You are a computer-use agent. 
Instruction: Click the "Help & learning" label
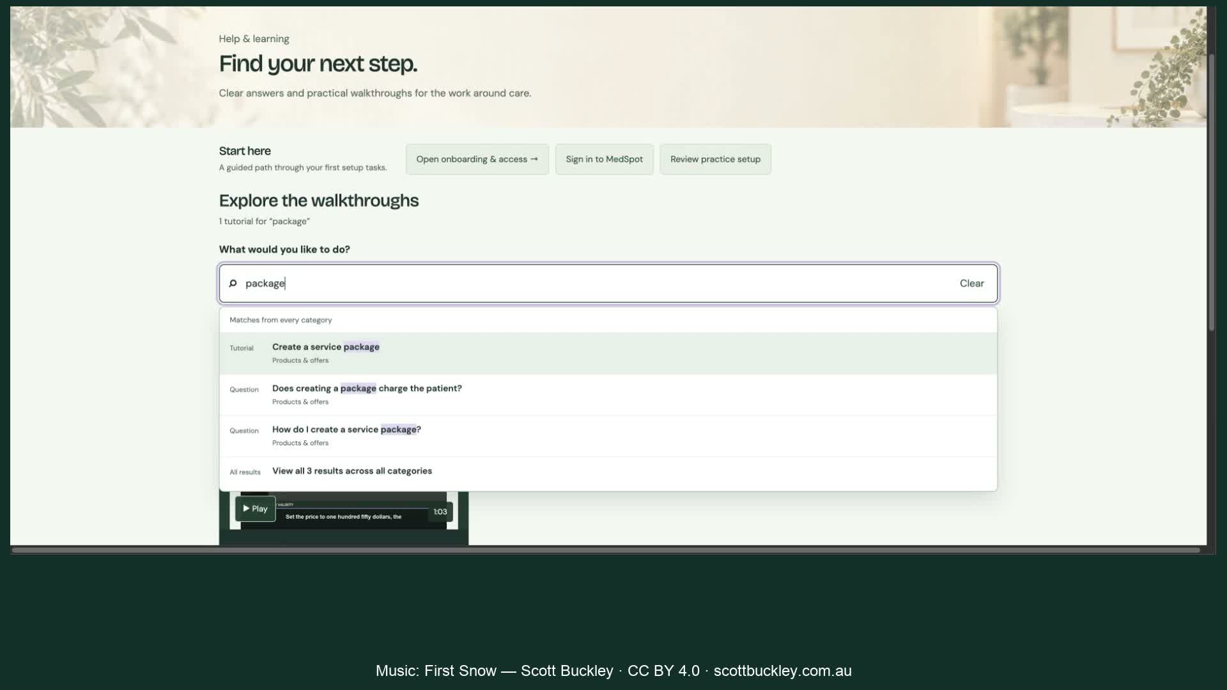pyautogui.click(x=254, y=39)
